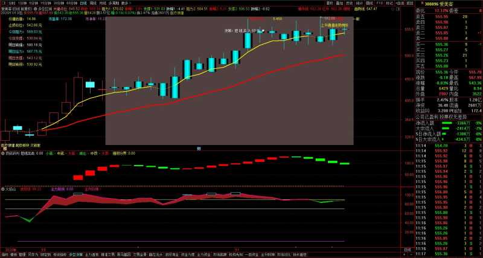The height and width of the screenshot is (258, 483).
Task: Select the 多空决策 indicator tab
Action: 75,254
